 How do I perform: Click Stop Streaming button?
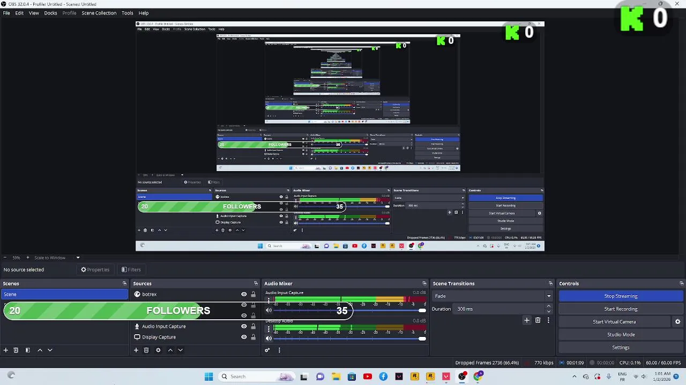[x=621, y=296]
